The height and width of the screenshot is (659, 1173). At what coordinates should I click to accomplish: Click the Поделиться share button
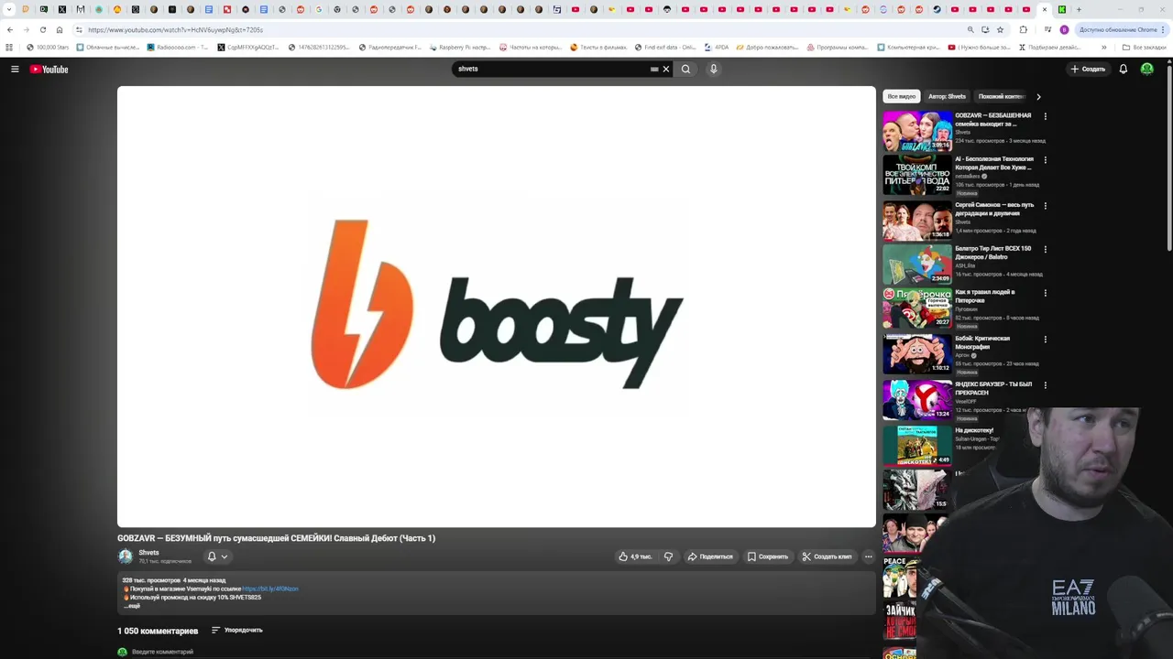[710, 556]
